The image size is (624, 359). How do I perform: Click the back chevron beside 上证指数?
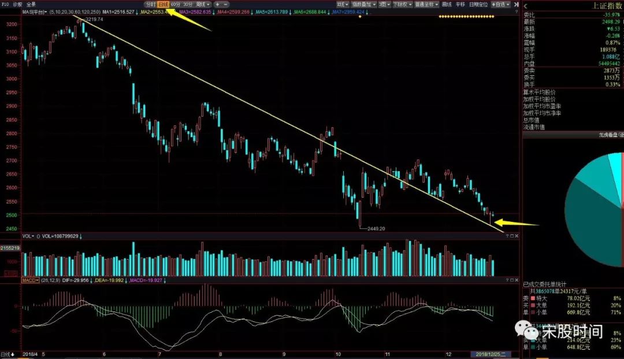[526, 6]
